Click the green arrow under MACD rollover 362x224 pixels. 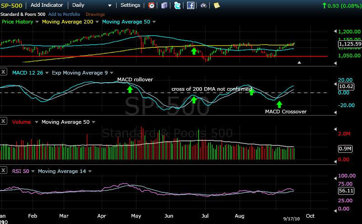pos(130,89)
